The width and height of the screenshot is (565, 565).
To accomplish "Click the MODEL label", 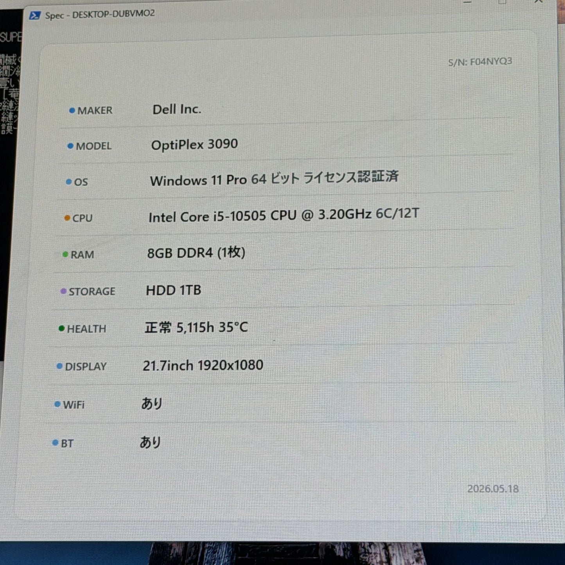I will (94, 146).
